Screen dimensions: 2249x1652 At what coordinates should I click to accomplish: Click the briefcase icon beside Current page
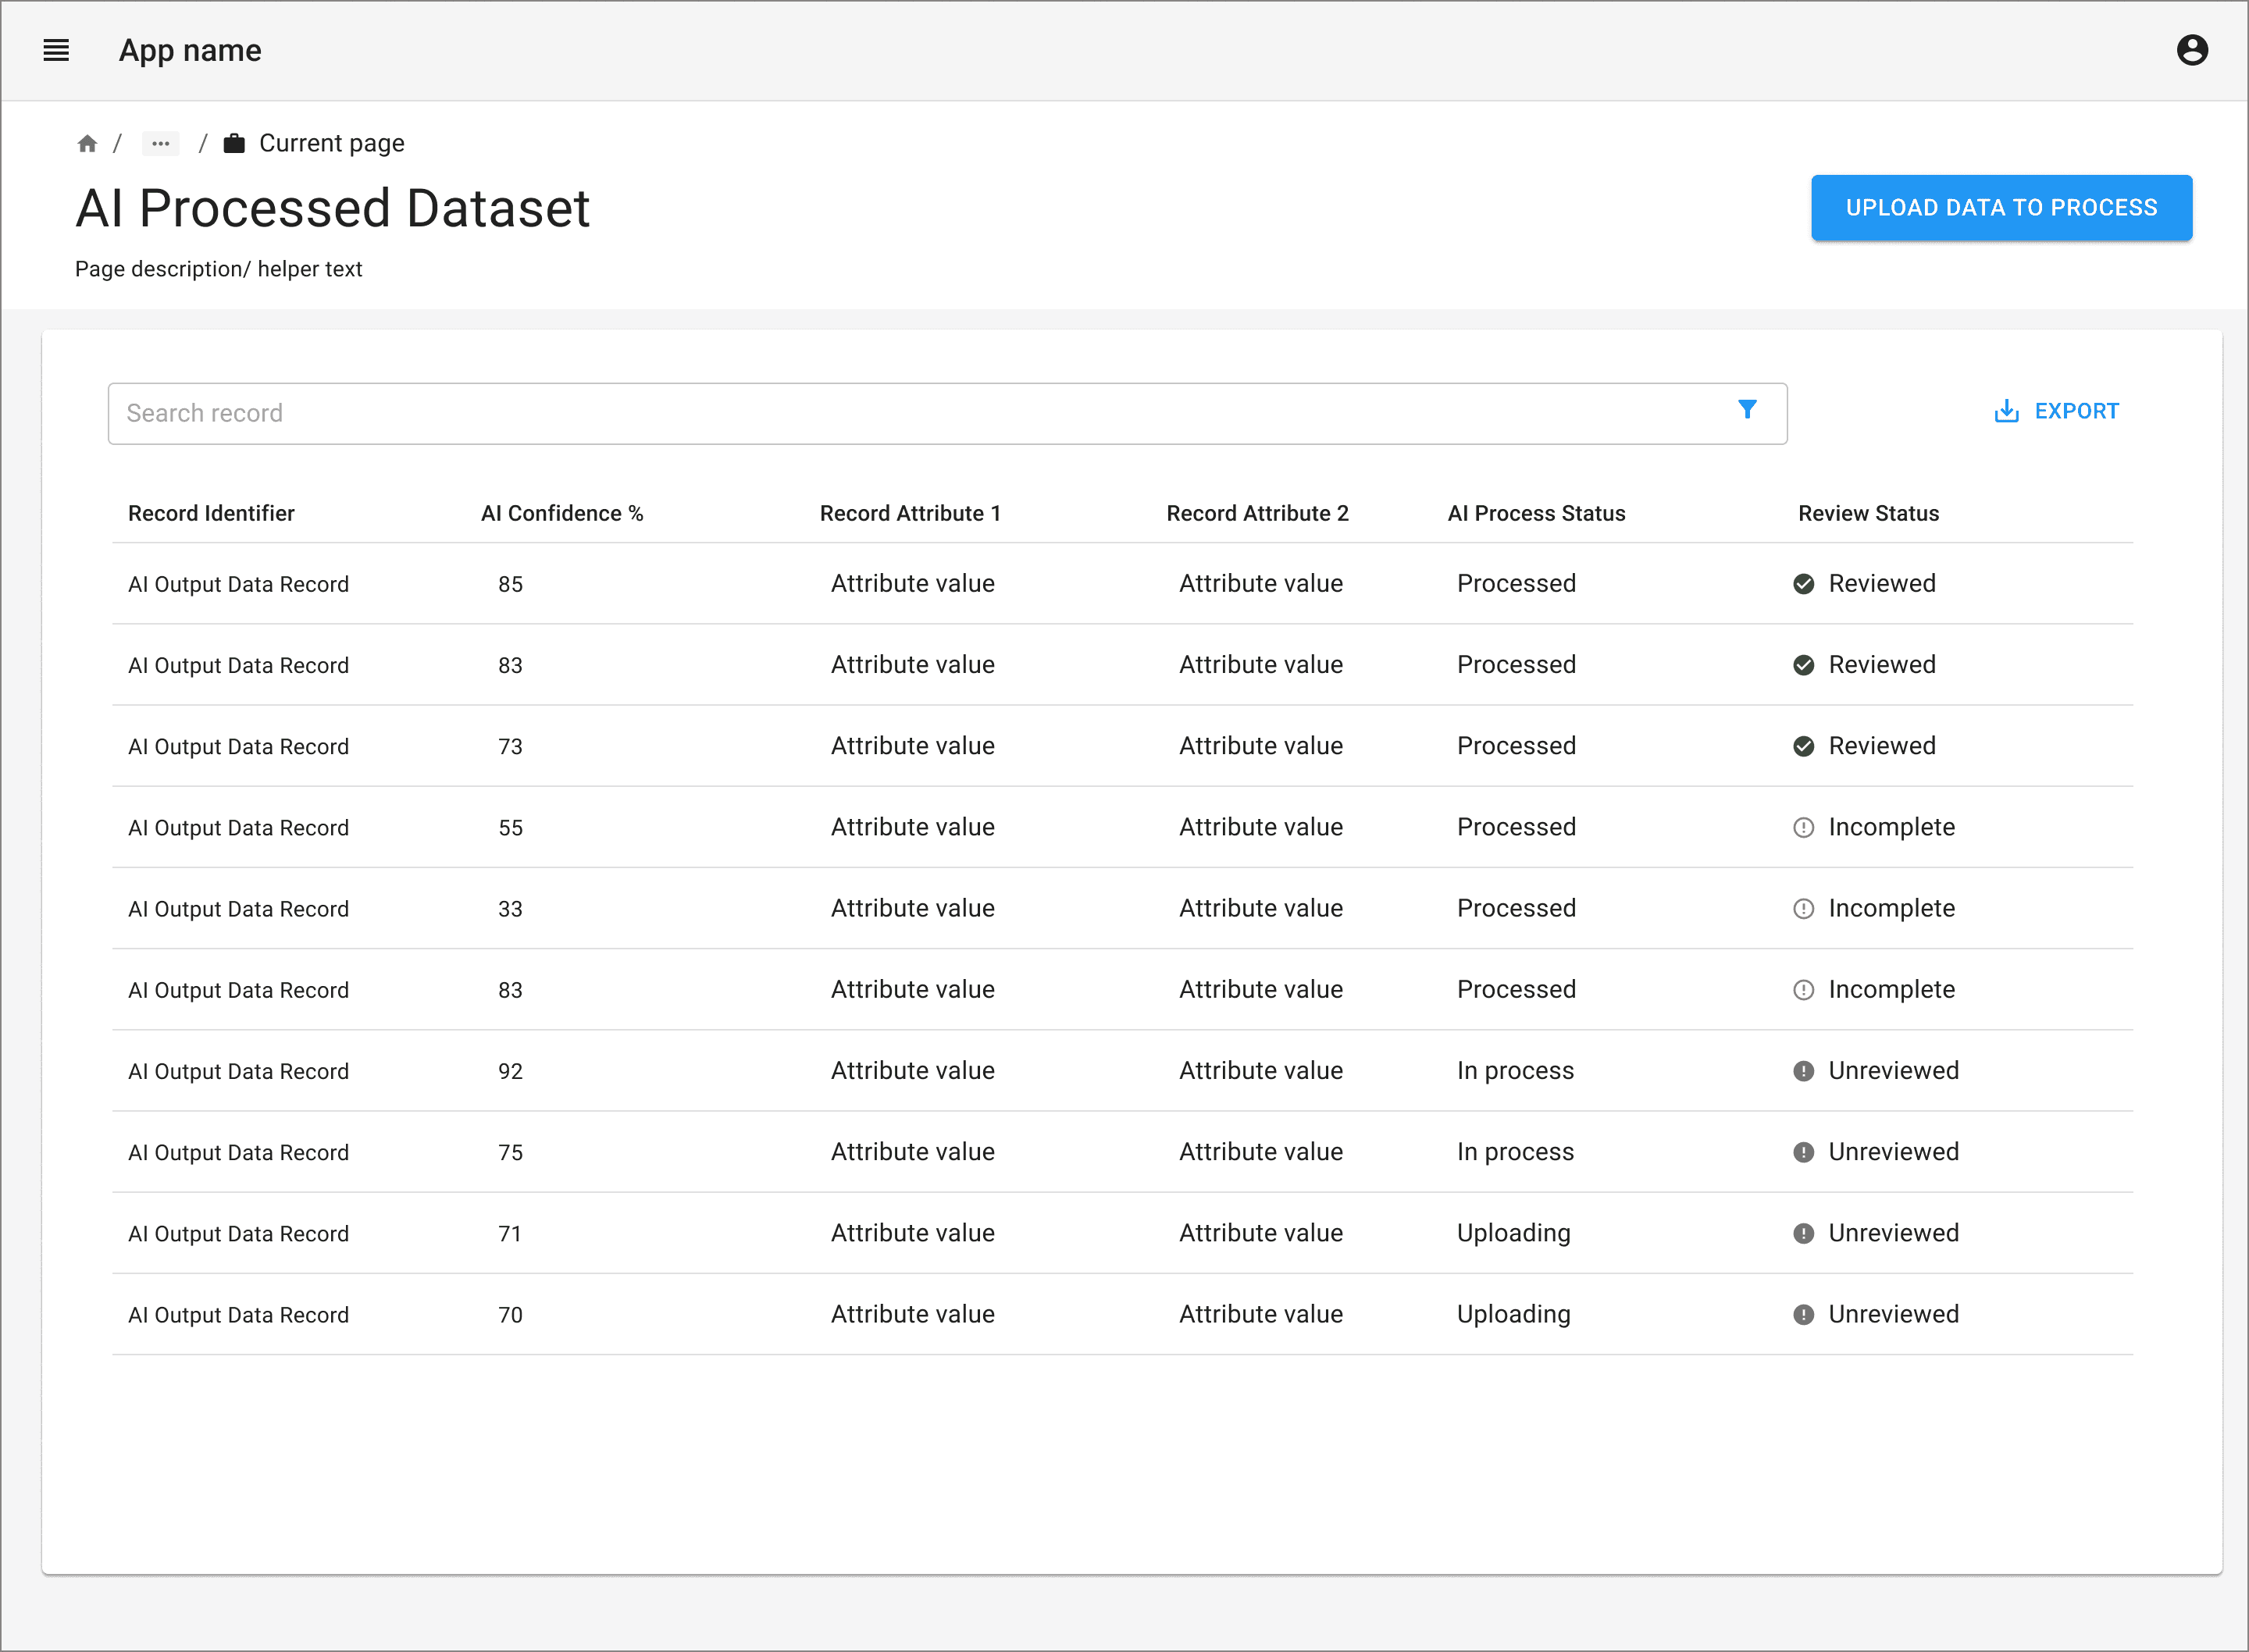coord(234,143)
